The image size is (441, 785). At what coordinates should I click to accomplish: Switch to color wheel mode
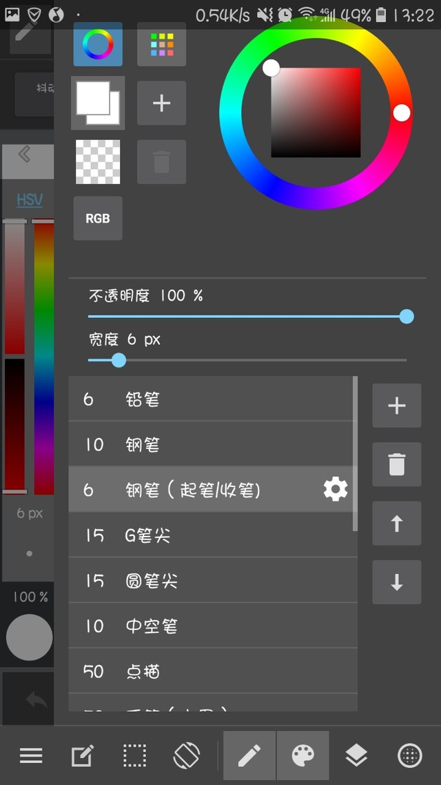(x=97, y=44)
